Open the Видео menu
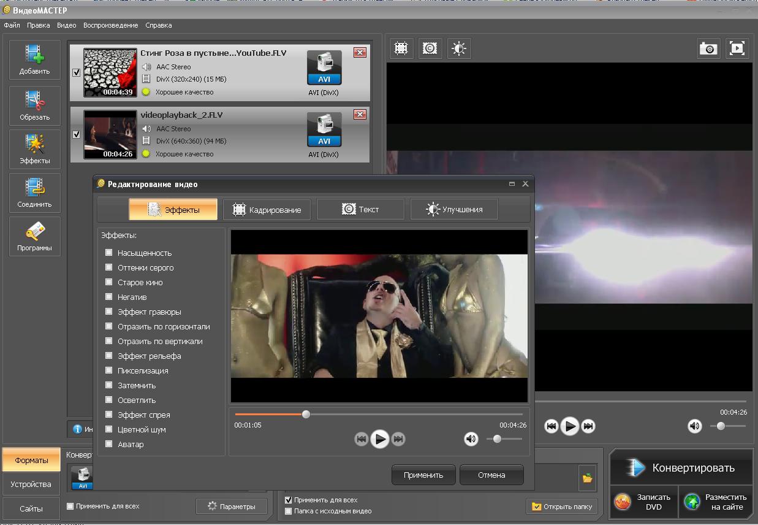The image size is (758, 525). click(x=67, y=25)
